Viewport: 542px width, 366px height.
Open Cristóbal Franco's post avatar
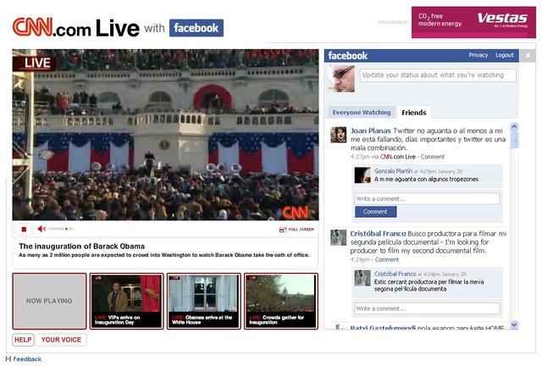pyautogui.click(x=338, y=238)
